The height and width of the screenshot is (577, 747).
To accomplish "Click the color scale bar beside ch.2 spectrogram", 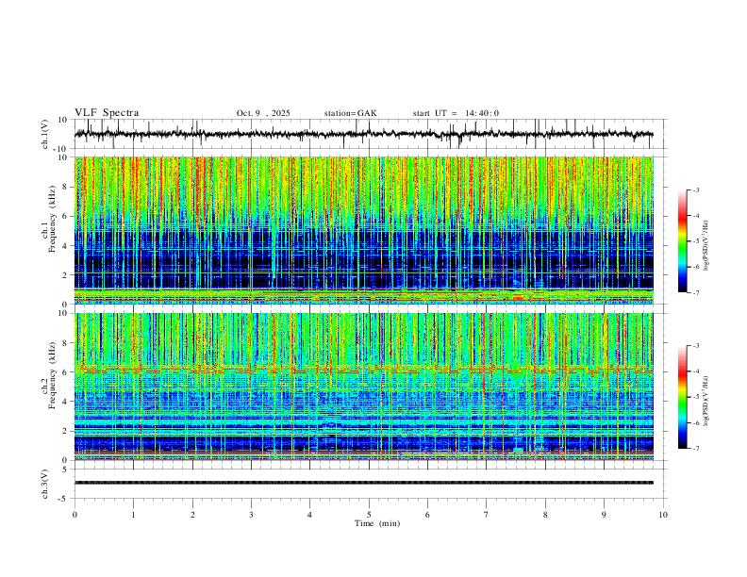I will tap(683, 397).
